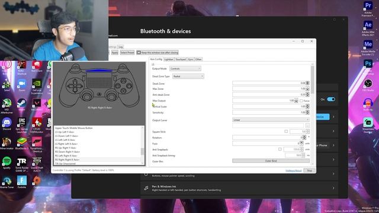The image size is (379, 213).
Task: Click the blue add device button
Action: (322, 117)
